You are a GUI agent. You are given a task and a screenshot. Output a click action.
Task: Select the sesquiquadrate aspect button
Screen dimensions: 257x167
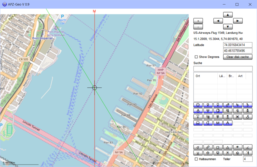click(x=218, y=153)
